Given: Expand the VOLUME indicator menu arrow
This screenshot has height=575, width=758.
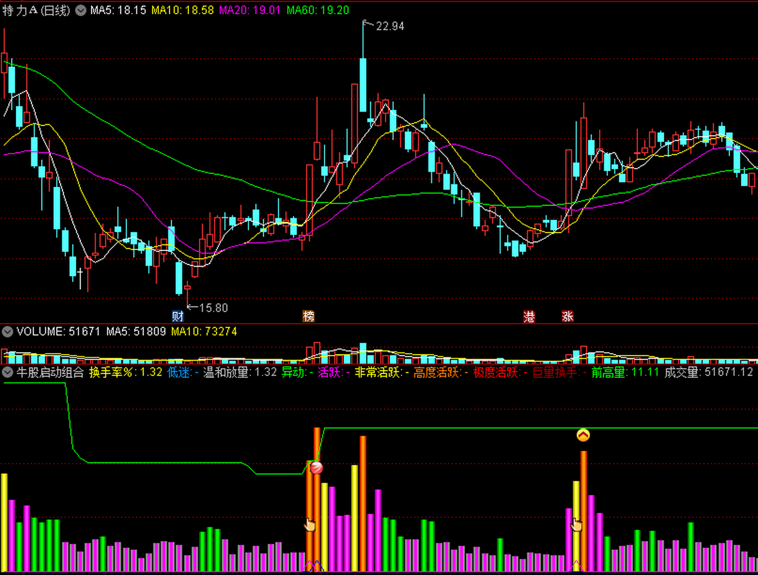Looking at the screenshot, I should 7,332.
